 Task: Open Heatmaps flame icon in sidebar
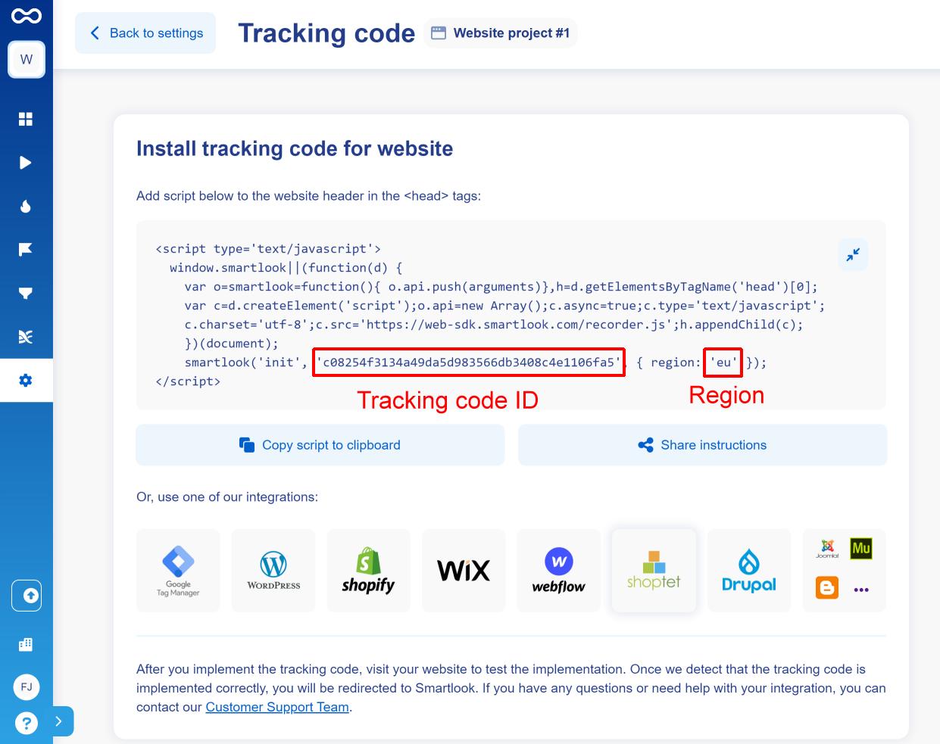click(26, 206)
